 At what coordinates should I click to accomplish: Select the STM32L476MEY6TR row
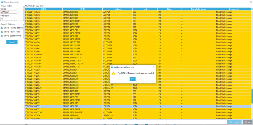(x=138, y=58)
